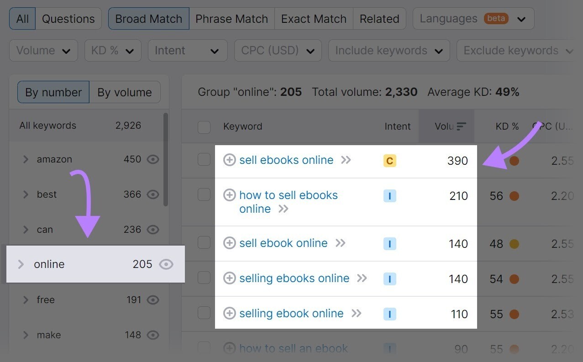Open the Exclude keywords dropdown
Viewport: 583px width, 362px height.
(x=516, y=50)
